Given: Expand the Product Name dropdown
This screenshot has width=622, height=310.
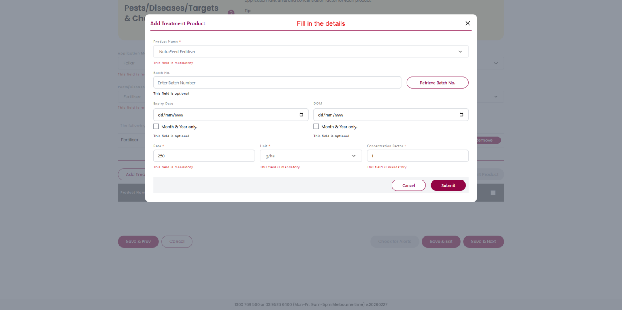Looking at the screenshot, I should (x=460, y=52).
